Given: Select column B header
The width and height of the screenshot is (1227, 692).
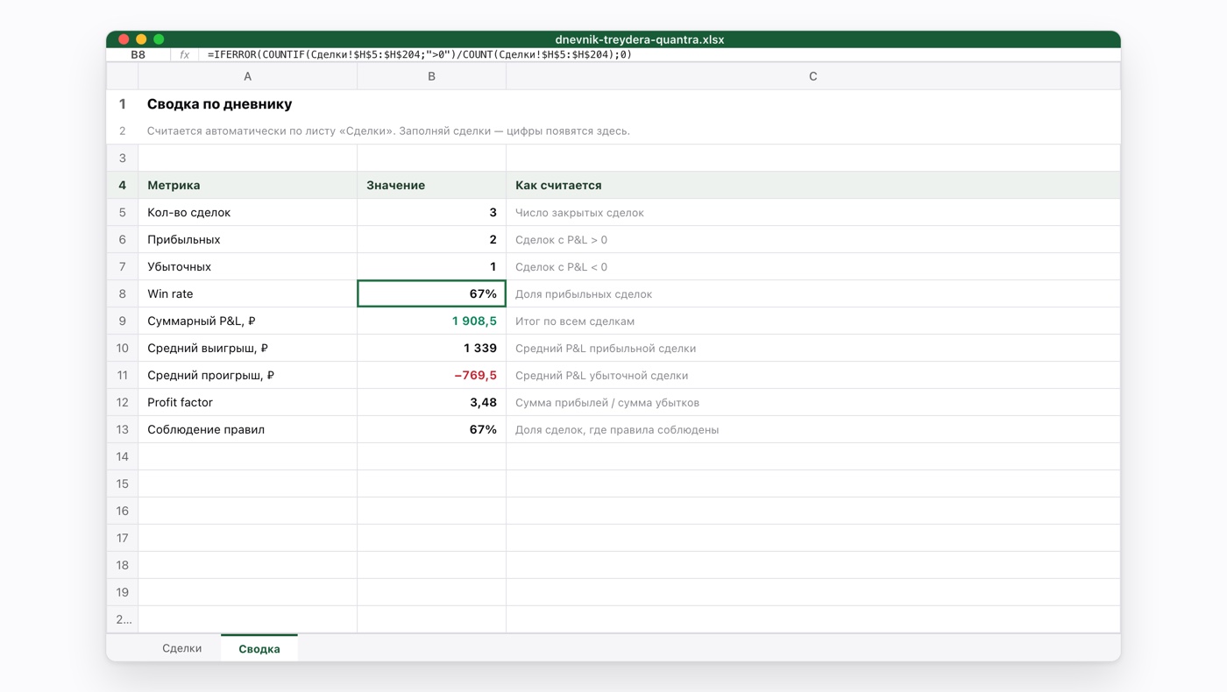Looking at the screenshot, I should pos(431,76).
